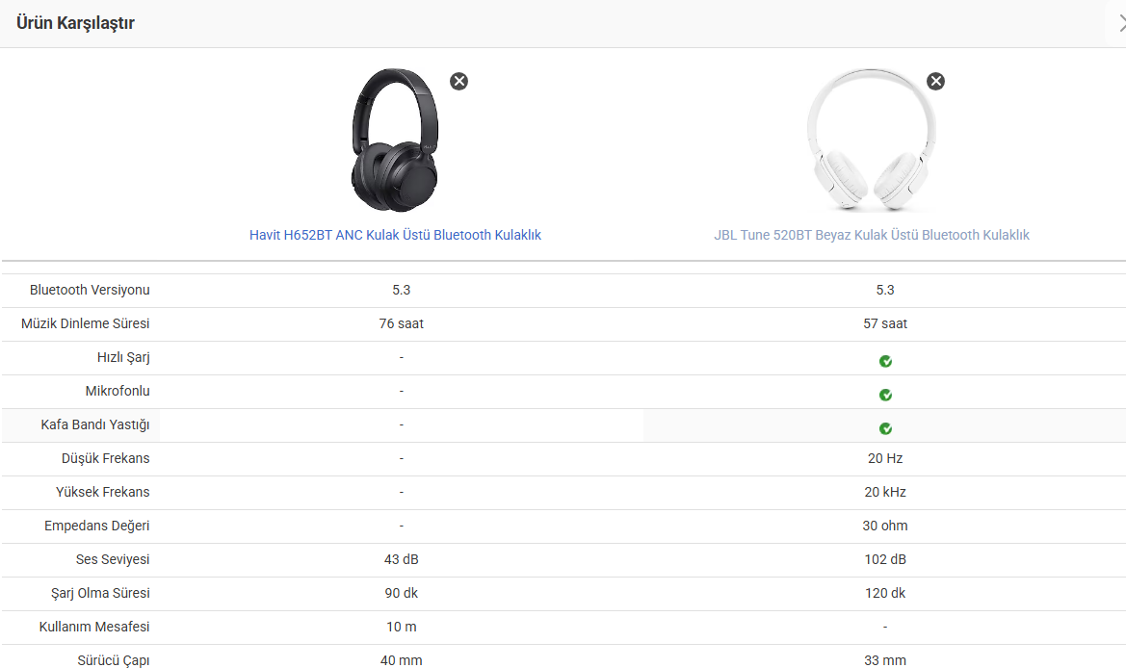Select the Hızlı Şarj row label

[122, 357]
